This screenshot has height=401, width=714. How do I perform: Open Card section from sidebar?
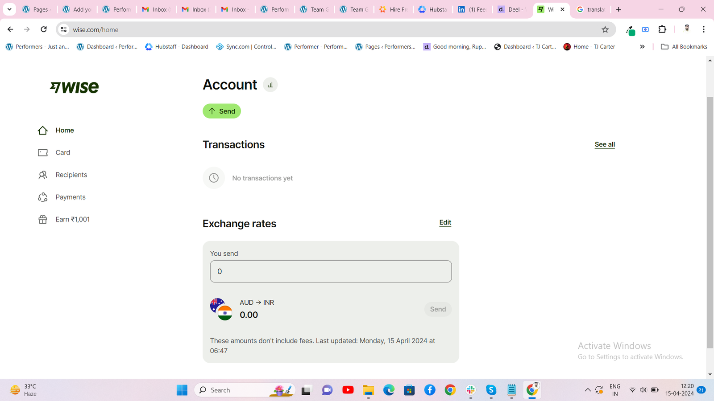pyautogui.click(x=62, y=152)
